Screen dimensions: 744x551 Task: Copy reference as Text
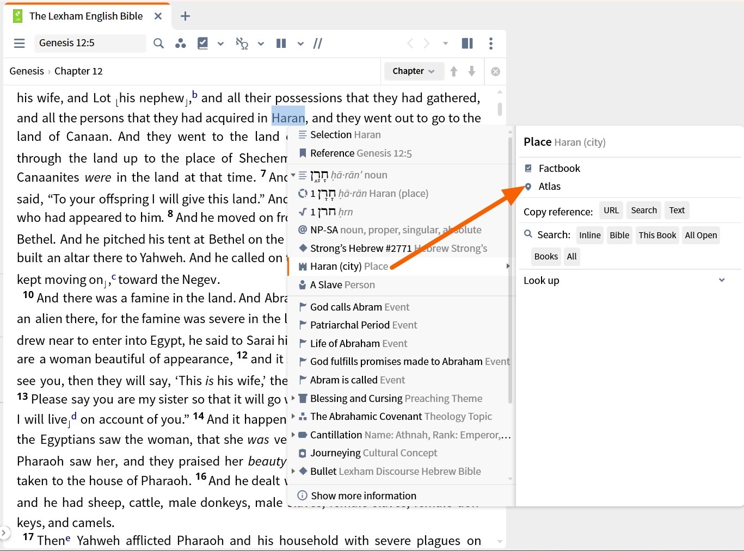coord(677,210)
